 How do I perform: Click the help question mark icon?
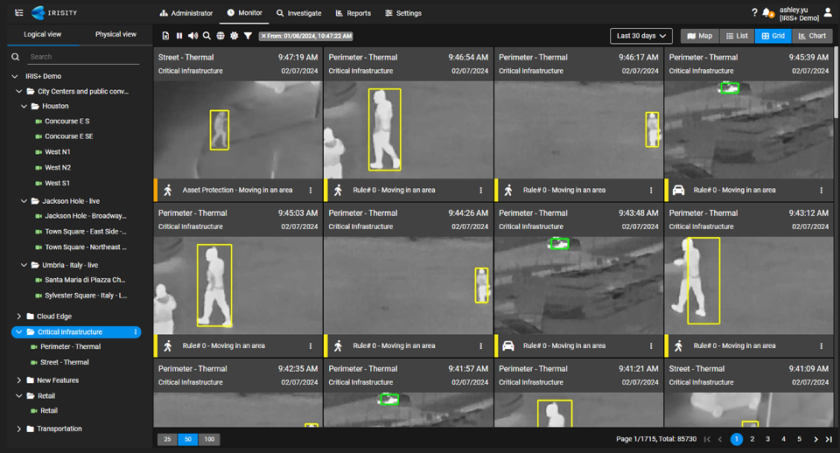click(754, 13)
